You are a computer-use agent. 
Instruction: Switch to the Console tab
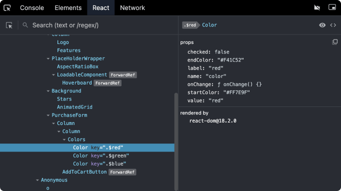(x=32, y=8)
